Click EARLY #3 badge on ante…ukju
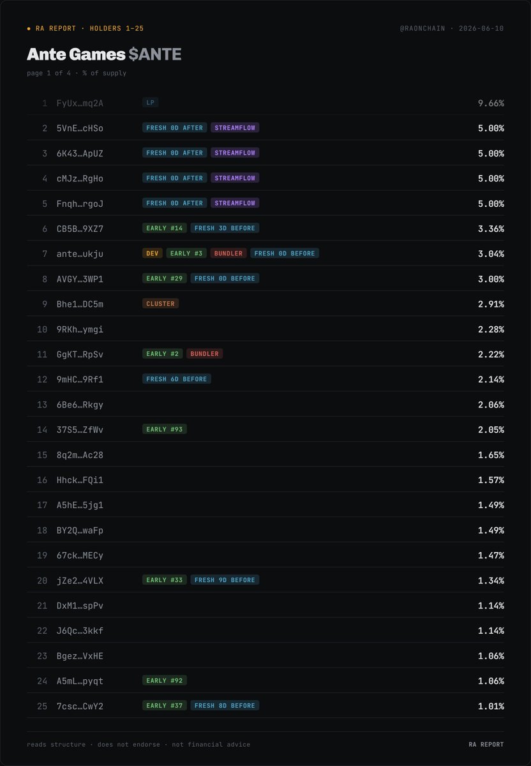This screenshot has width=531, height=766. 186,253
